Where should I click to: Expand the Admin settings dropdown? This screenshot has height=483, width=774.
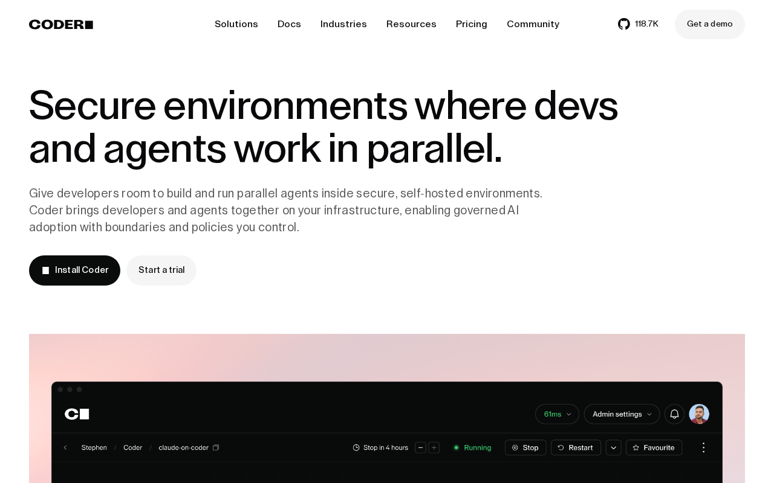point(622,414)
